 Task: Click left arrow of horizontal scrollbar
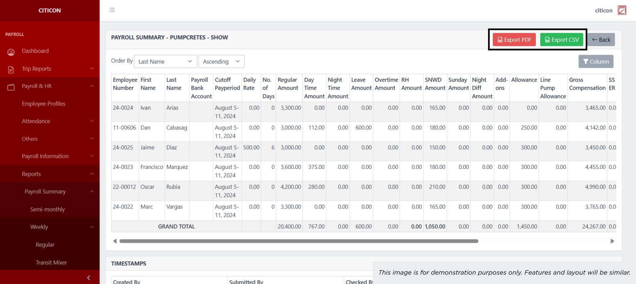pyautogui.click(x=115, y=241)
